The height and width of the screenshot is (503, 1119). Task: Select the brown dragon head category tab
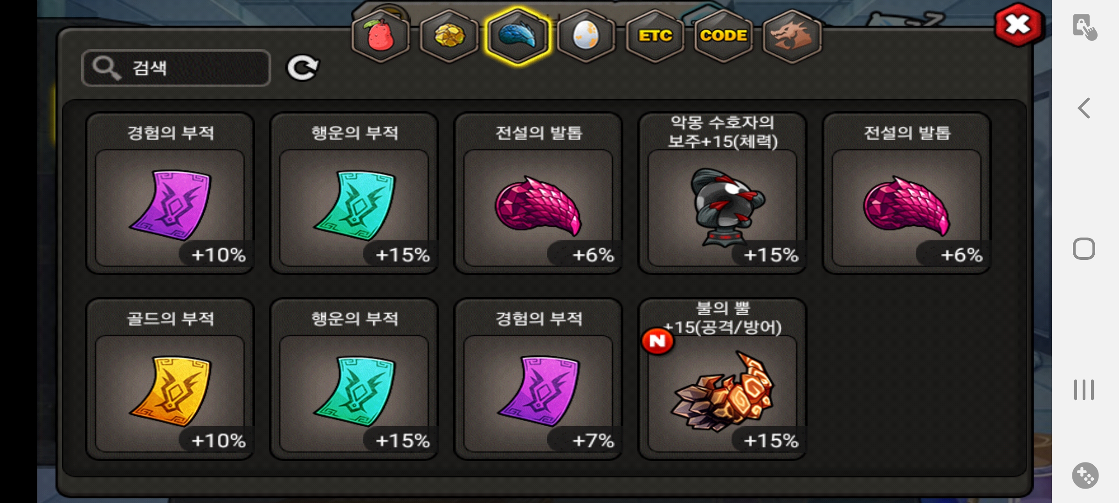coord(792,36)
